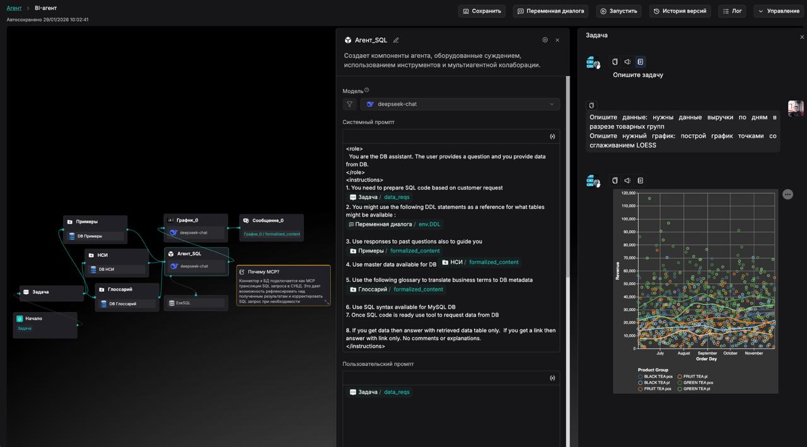Viewport: 807px width, 447px height.
Task: Click the target icon in Агент_SQL header
Action: (545, 40)
